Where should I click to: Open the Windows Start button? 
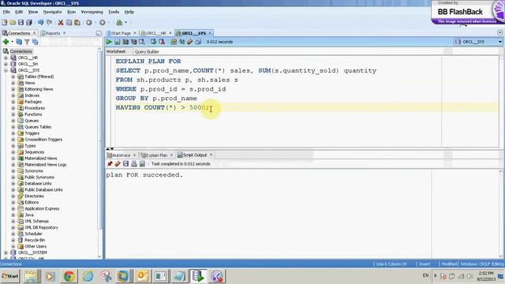click(10, 276)
